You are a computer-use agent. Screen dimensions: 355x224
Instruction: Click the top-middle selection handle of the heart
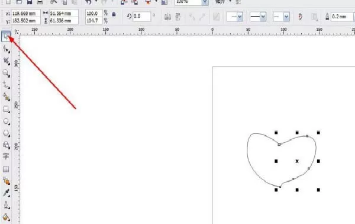pos(297,133)
